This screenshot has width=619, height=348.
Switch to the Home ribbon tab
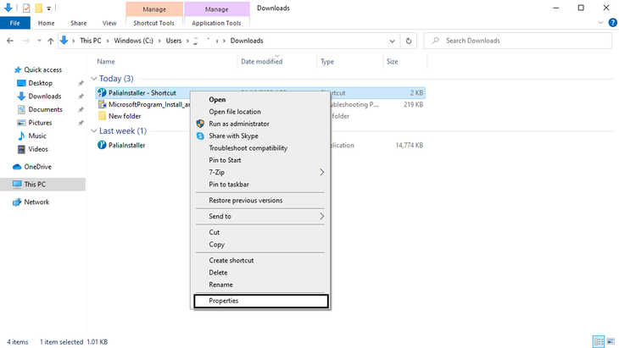[46, 23]
